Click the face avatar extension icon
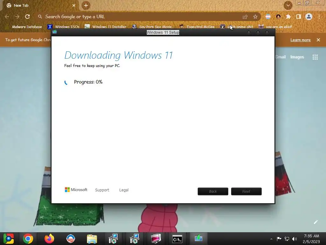This screenshot has height=245, width=326. click(278, 17)
